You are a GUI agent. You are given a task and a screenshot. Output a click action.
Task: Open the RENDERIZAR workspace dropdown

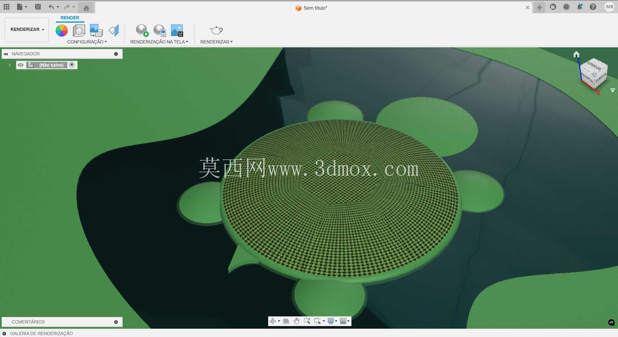point(27,29)
